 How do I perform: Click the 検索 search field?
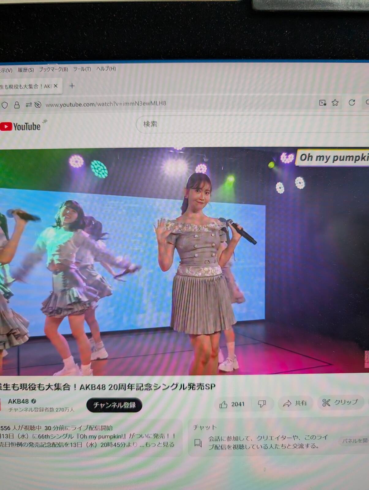pyautogui.click(x=252, y=124)
